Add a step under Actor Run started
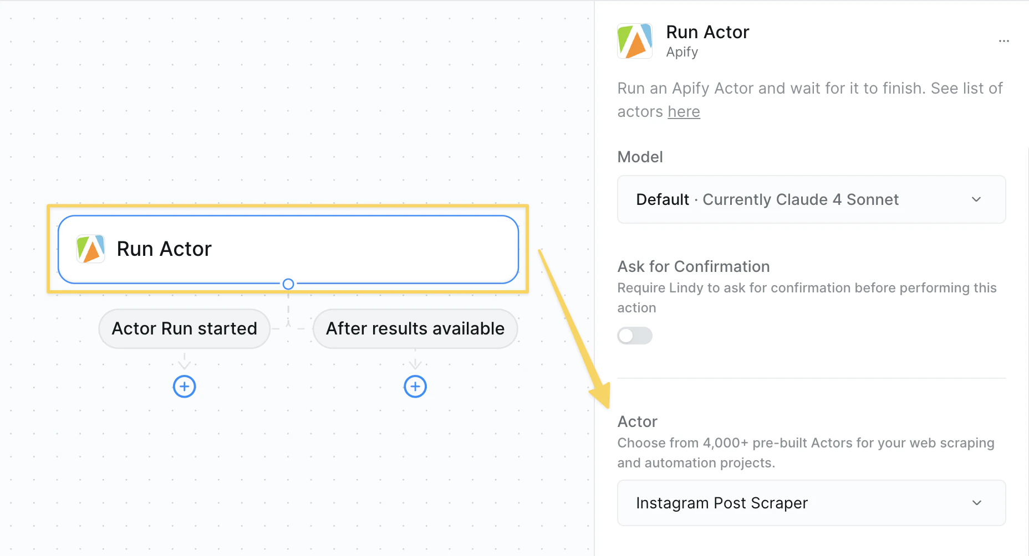The image size is (1029, 556). coord(185,387)
